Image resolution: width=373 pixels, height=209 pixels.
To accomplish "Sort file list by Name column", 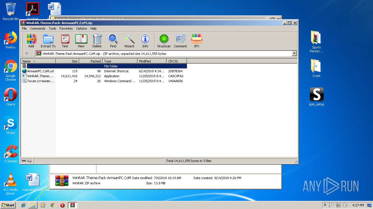I will 38,61.
